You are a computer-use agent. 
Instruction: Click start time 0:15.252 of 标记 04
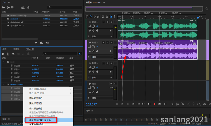pos(36,77)
